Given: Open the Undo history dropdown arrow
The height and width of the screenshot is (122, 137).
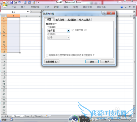Looking at the screenshot, I should [22, 2].
